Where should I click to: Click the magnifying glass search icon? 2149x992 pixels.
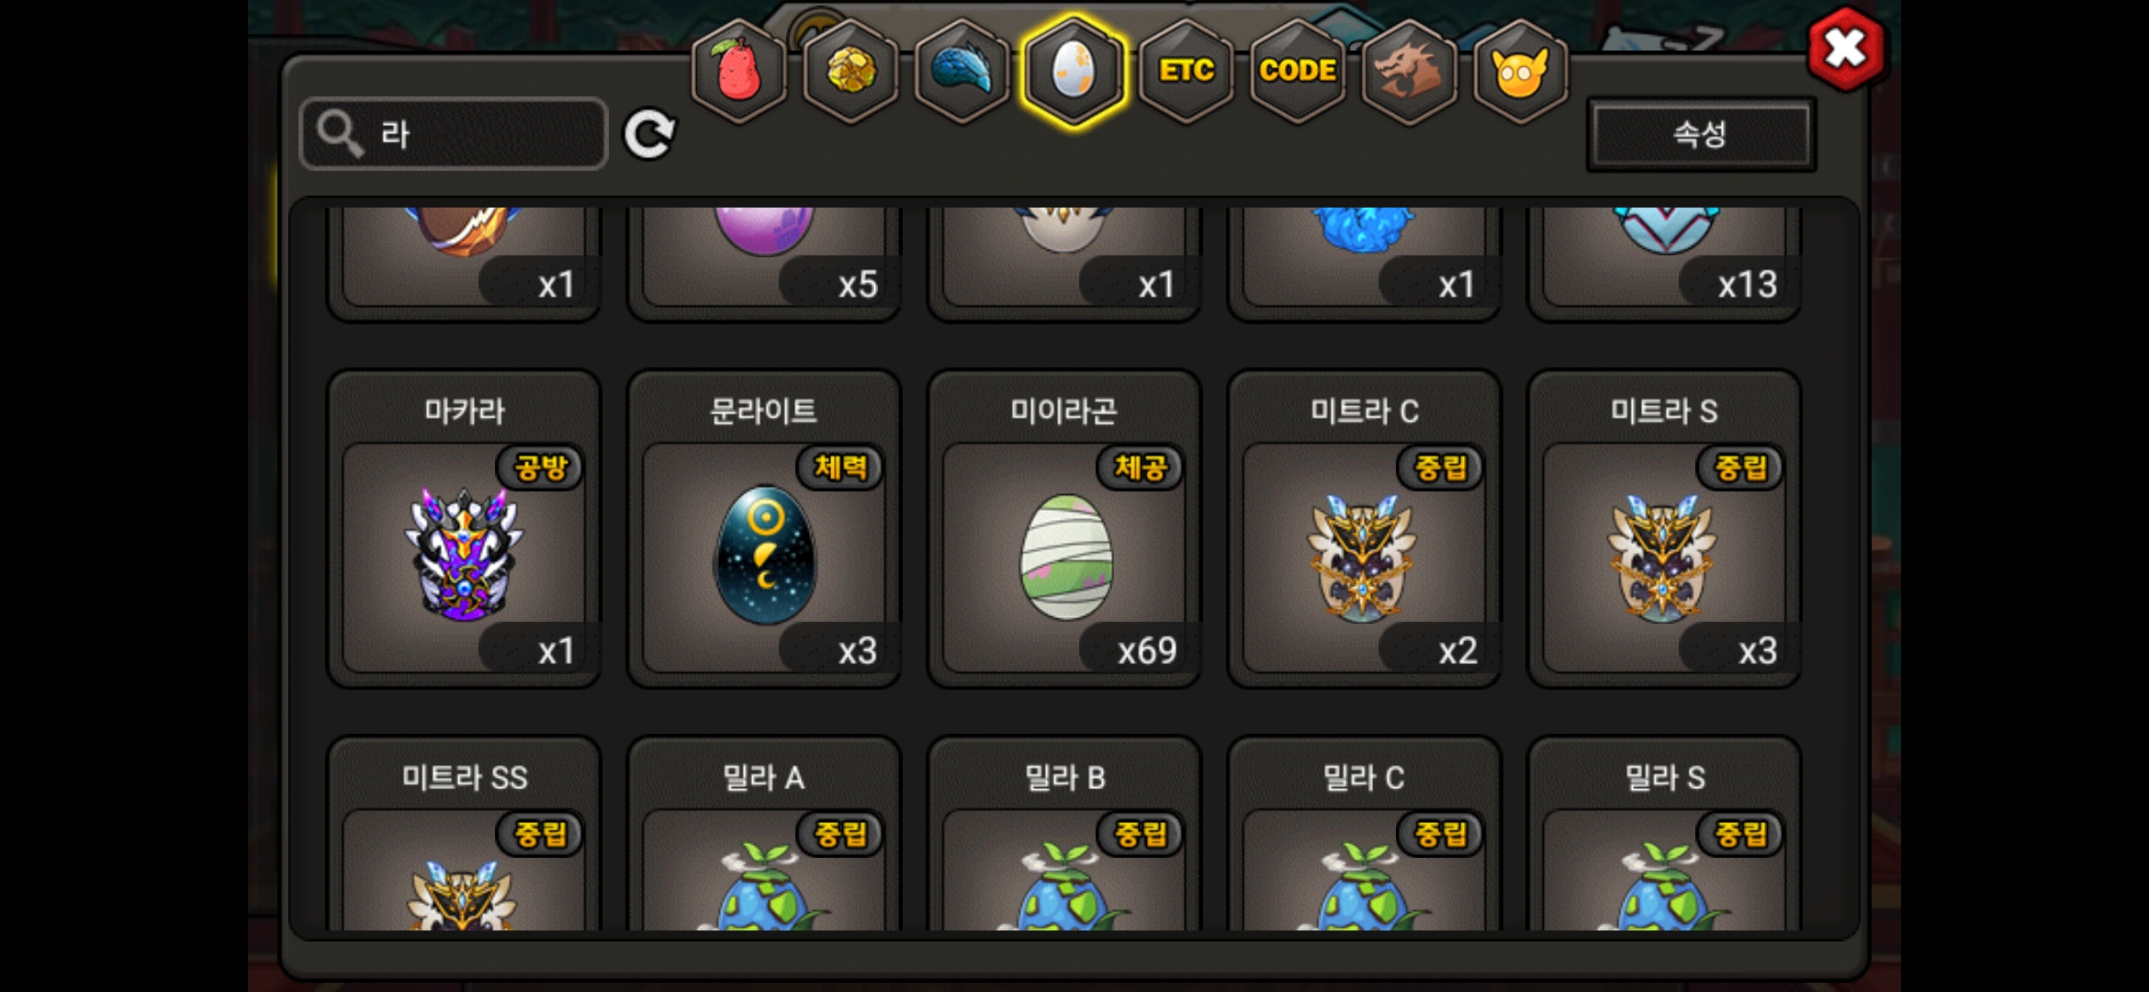pyautogui.click(x=341, y=134)
